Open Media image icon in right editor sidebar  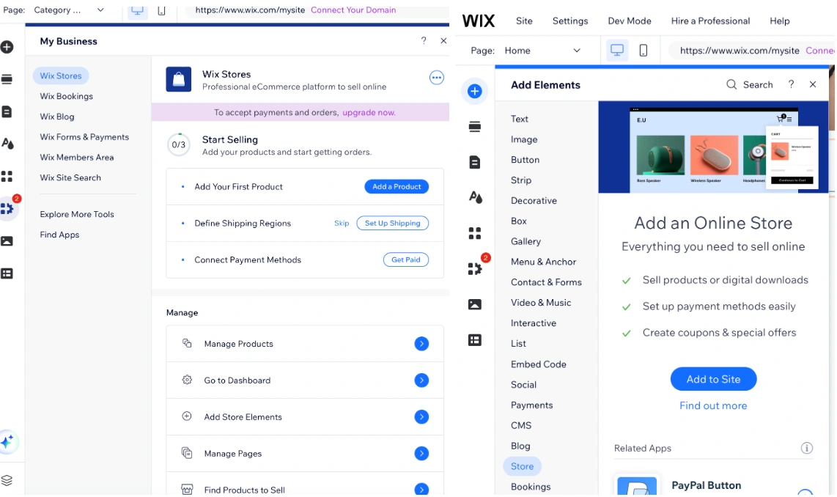coord(474,304)
